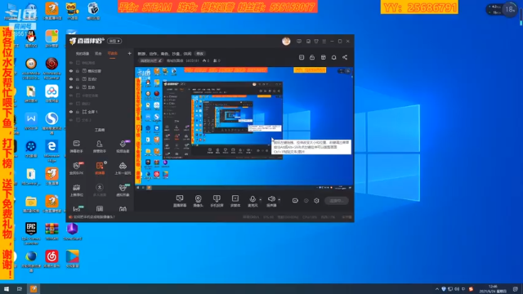Screen dimensions: 523x294
Task: Expand the speaker dropdown arrow
Action: click(279, 200)
